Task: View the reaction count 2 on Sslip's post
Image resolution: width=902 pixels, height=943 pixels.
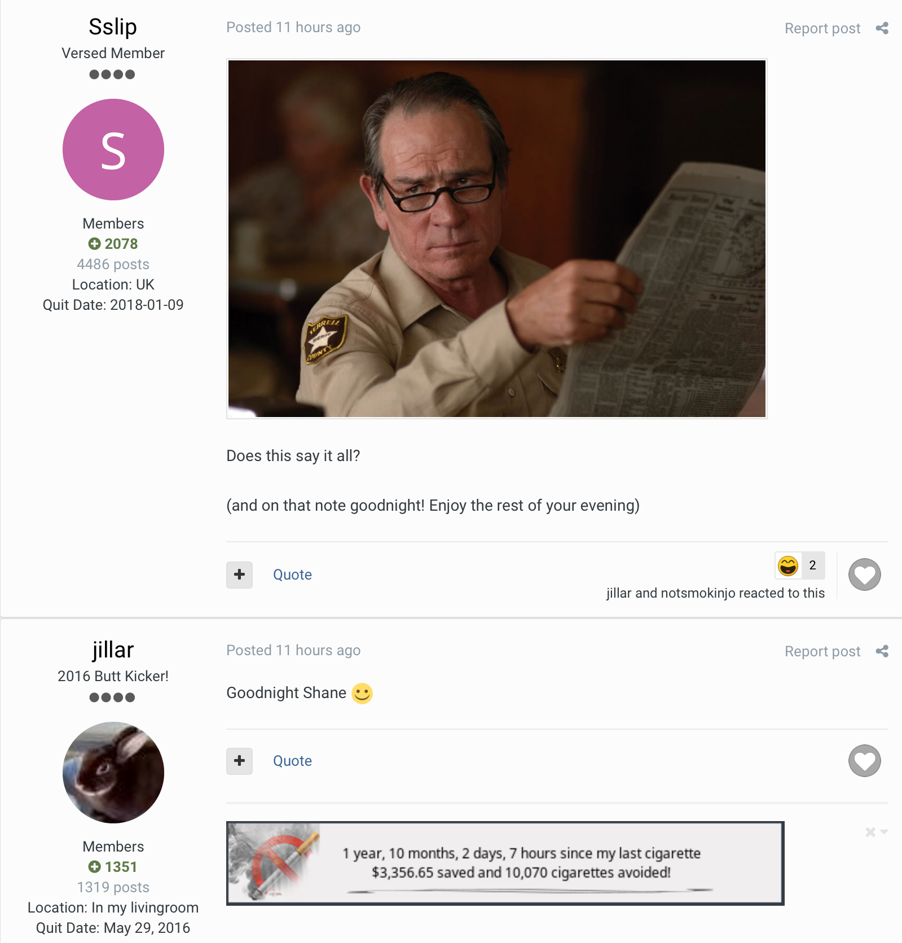Action: pos(812,565)
